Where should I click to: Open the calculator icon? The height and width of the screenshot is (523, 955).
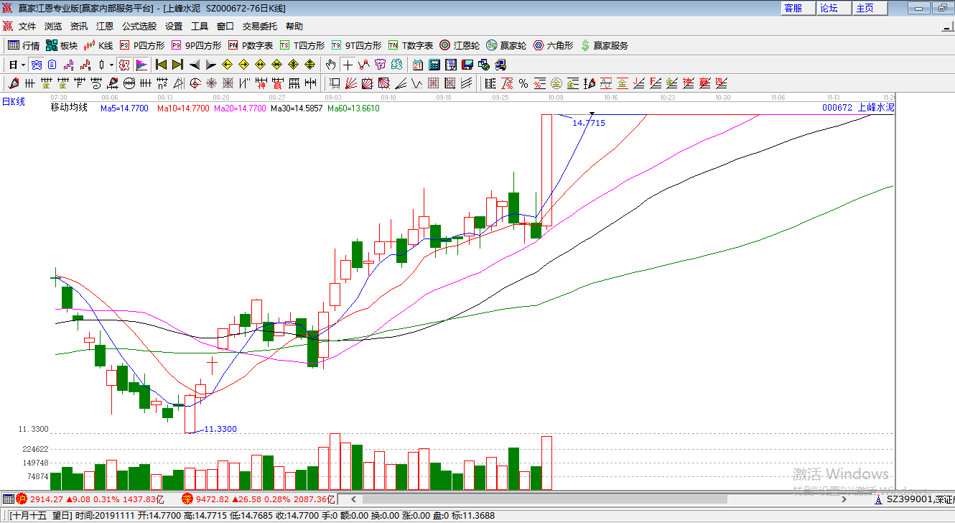click(434, 65)
